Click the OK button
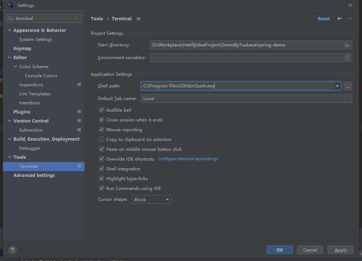The width and height of the screenshot is (362, 261). click(x=280, y=250)
